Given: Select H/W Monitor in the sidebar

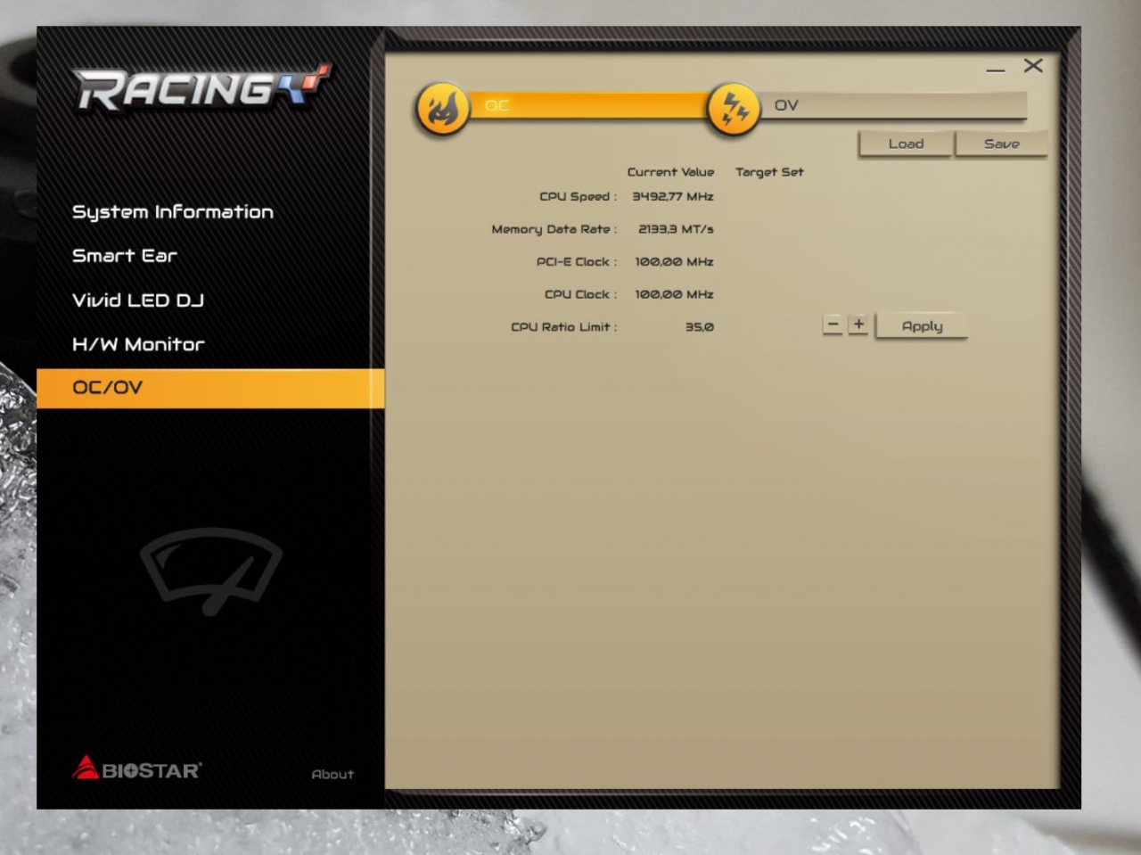Looking at the screenshot, I should click(x=138, y=344).
